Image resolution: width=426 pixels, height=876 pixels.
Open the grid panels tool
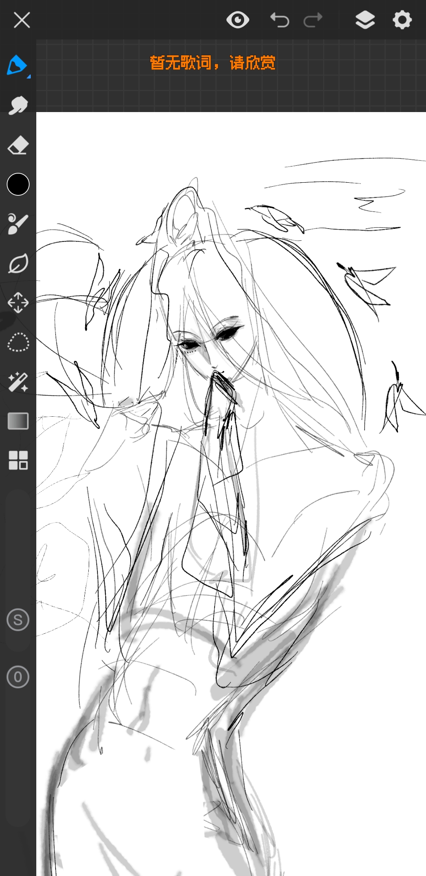(x=18, y=460)
